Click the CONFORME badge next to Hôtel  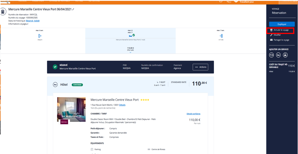(77, 85)
